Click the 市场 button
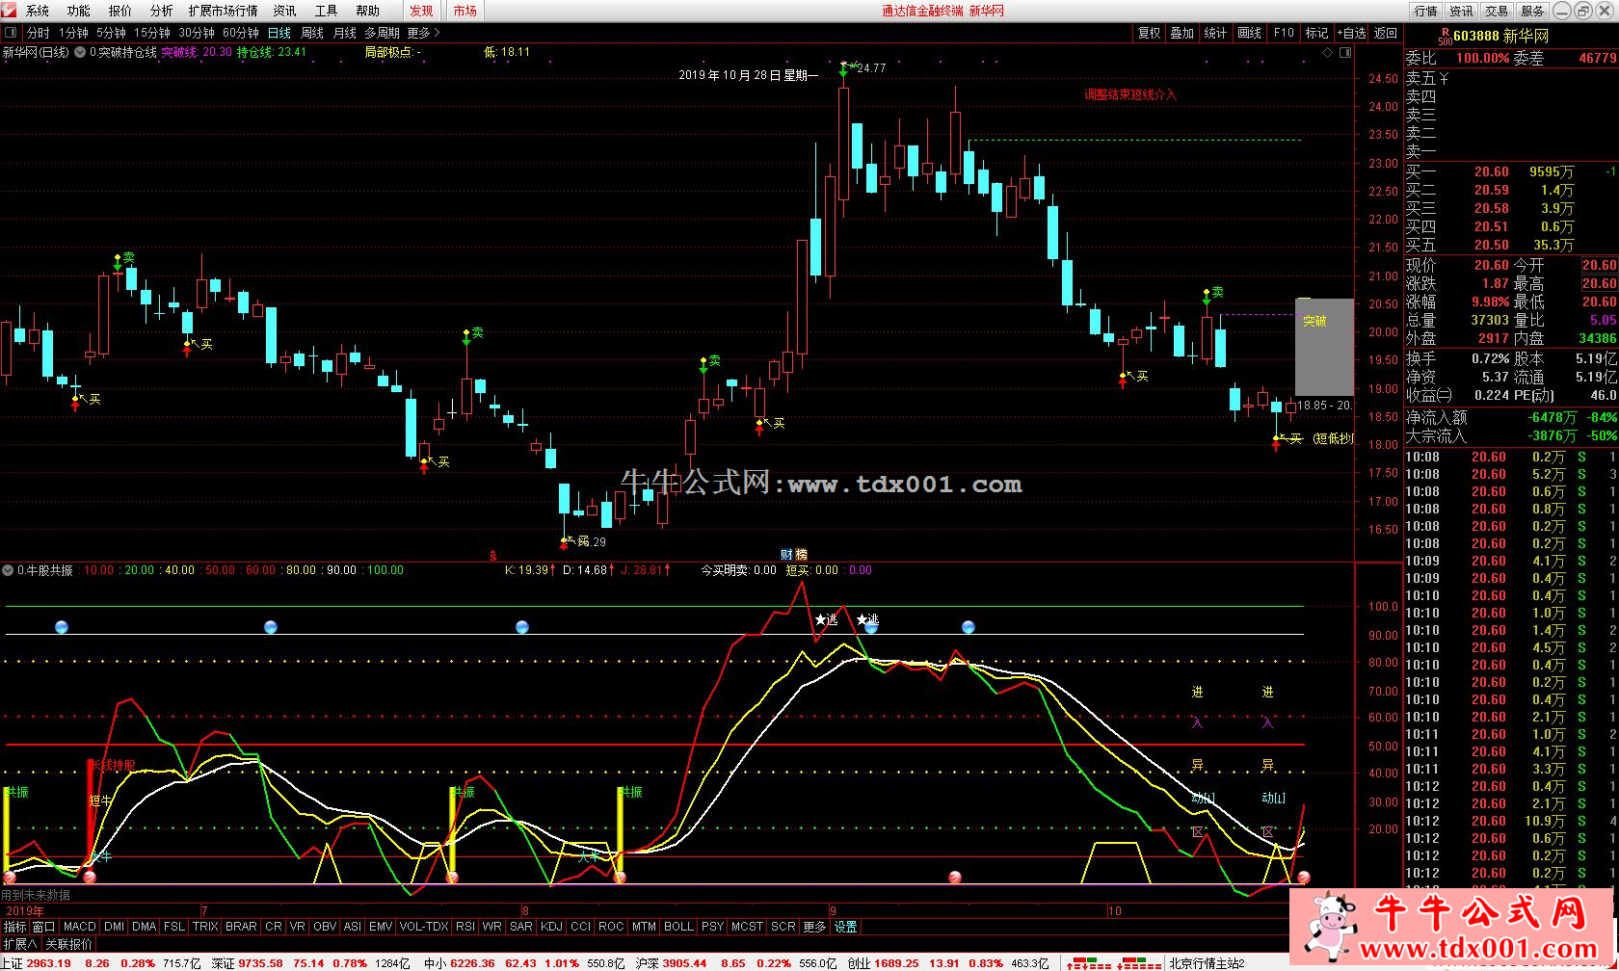Screen dimensions: 1619x971 pyautogui.click(x=465, y=11)
